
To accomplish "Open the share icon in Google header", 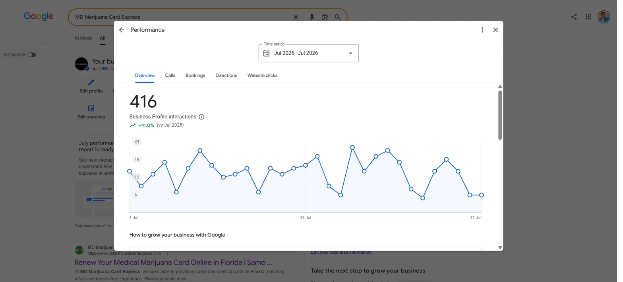I will click(574, 17).
